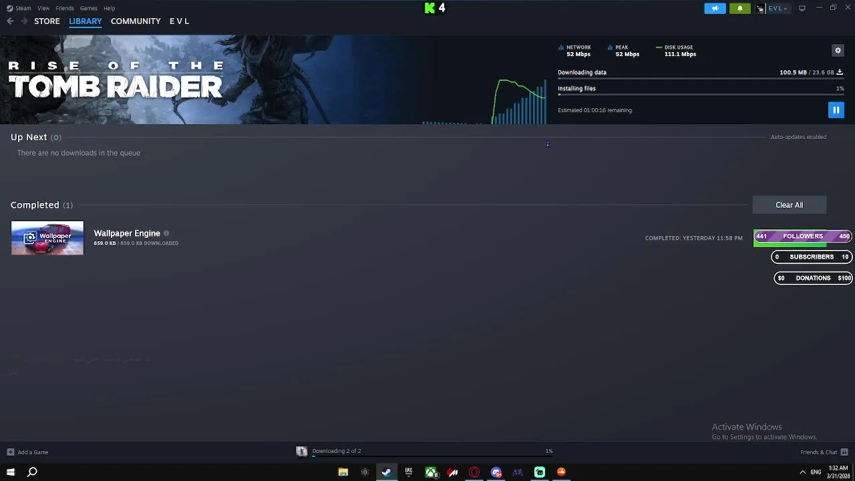Click 'There are no downloads in the queue'
The image size is (855, 481).
[x=79, y=153]
